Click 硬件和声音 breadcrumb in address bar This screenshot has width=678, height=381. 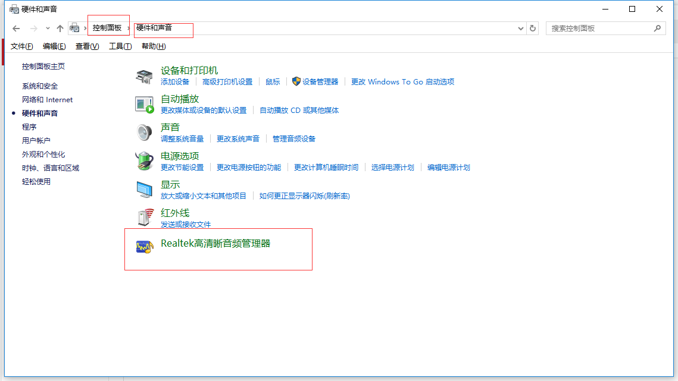point(154,28)
